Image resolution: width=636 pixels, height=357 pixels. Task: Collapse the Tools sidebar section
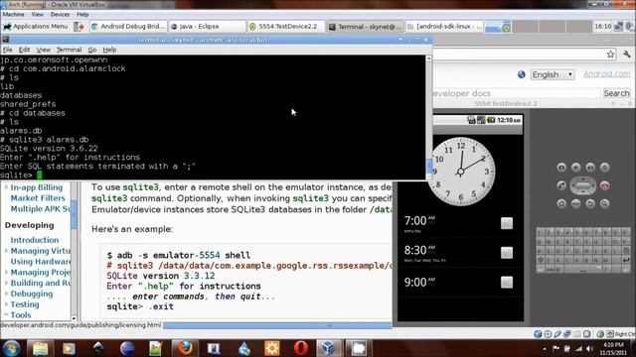tap(6, 314)
